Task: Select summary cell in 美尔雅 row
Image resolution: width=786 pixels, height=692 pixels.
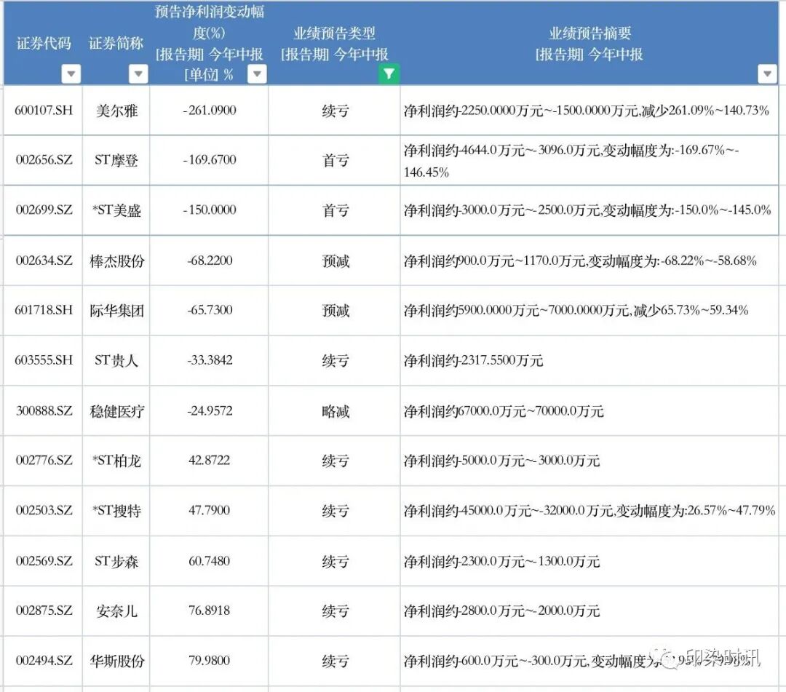Action: point(589,110)
